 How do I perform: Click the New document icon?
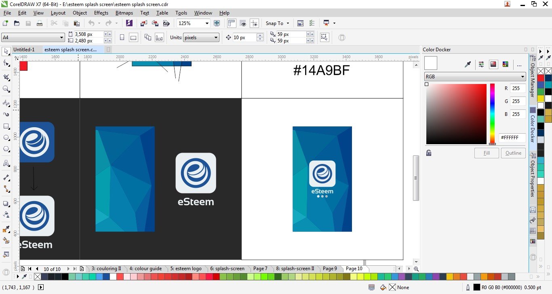pos(5,23)
